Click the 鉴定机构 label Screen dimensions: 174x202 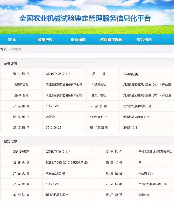114,152
